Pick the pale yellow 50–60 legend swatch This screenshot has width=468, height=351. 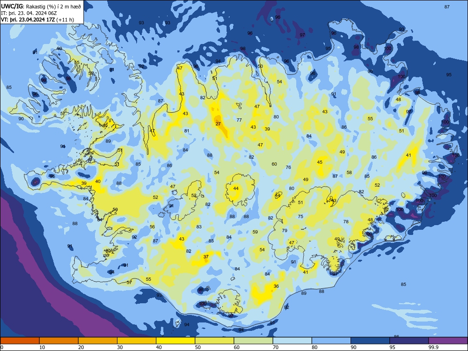click(214, 341)
